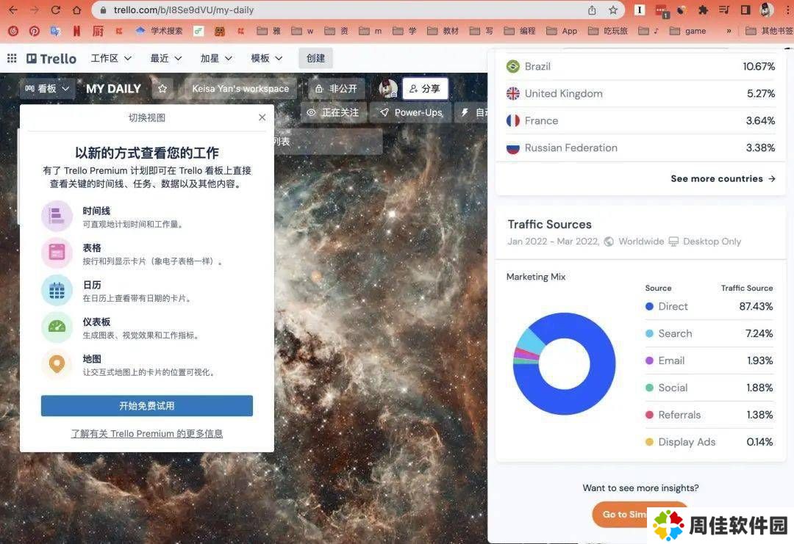Star the MY DAILY board
The image size is (794, 544).
[x=162, y=89]
